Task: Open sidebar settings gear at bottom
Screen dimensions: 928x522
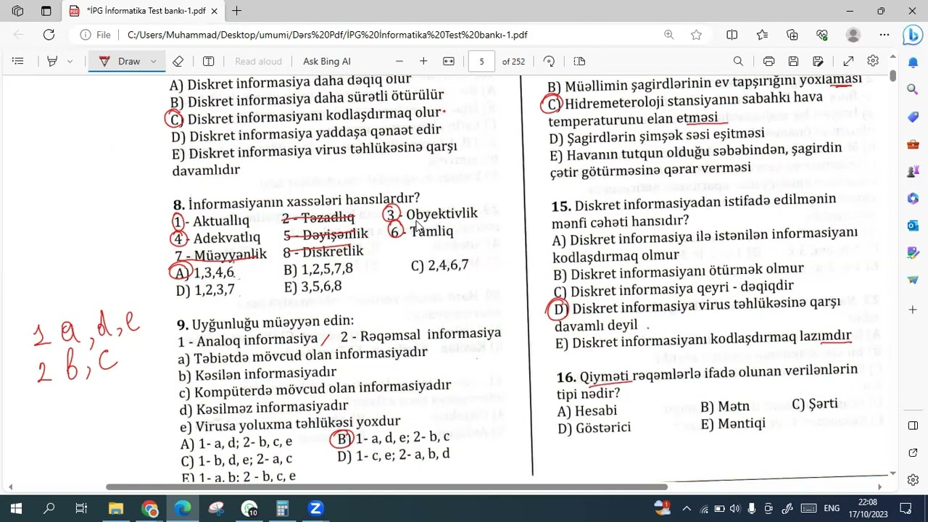Action: (913, 480)
